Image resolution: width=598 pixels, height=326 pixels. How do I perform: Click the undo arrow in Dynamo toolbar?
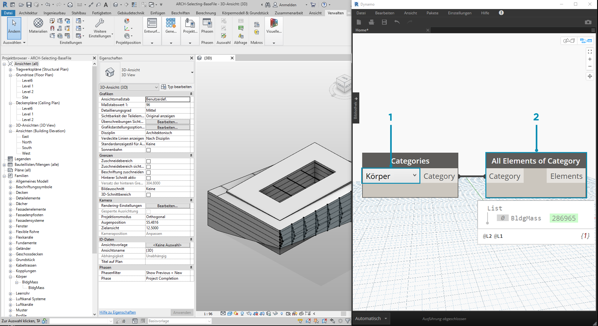point(397,22)
